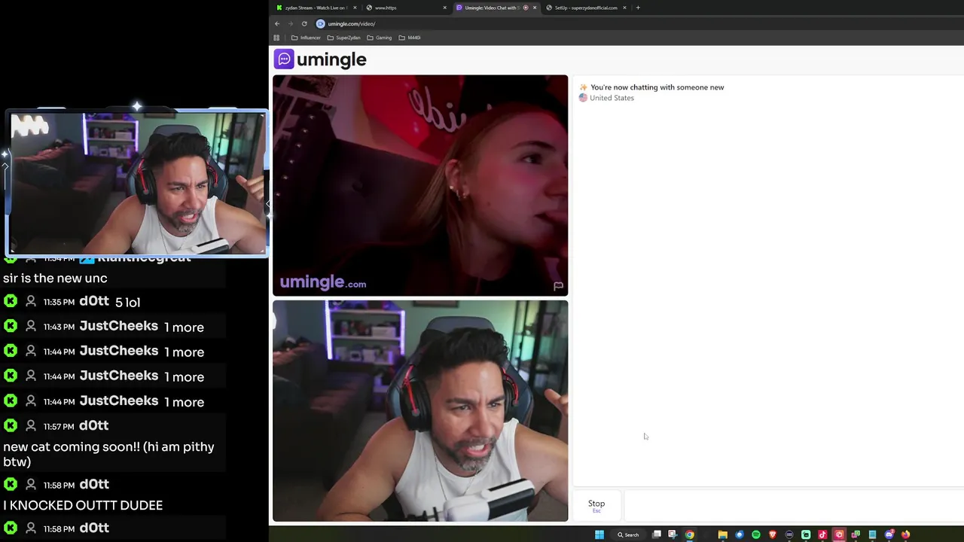
Task: Click dOtt's "5 lol" chat message
Action: (127, 302)
